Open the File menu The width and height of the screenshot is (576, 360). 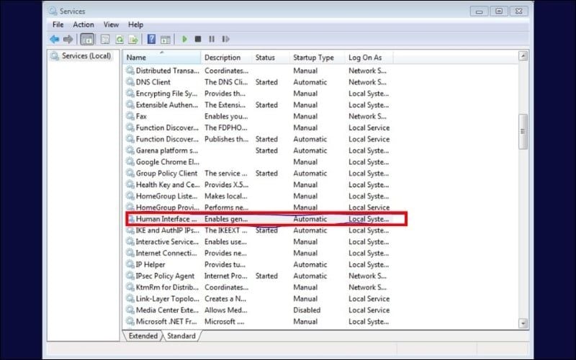pyautogui.click(x=58, y=24)
